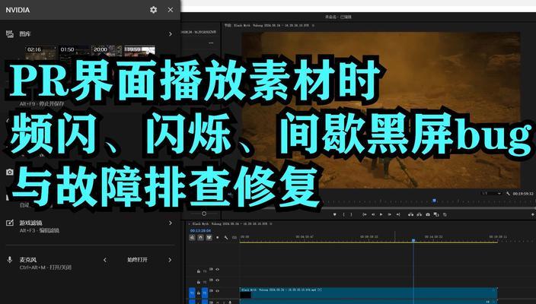
Task: Open the source panel three-dots menu
Action: [x=211, y=43]
